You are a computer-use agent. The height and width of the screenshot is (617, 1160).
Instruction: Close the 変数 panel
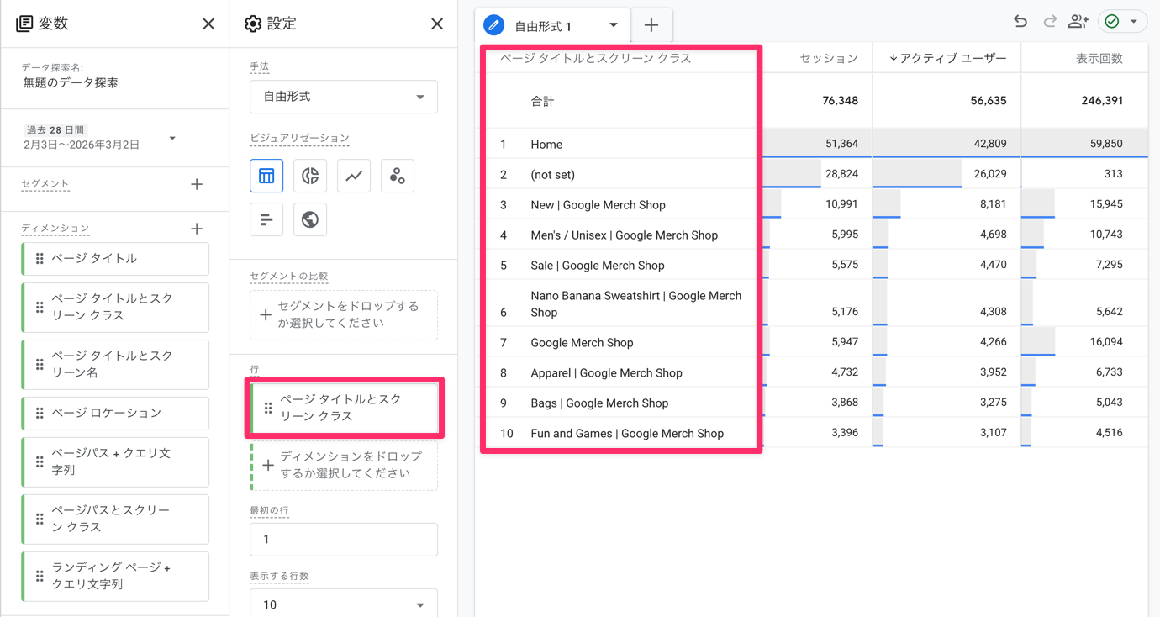coord(208,24)
